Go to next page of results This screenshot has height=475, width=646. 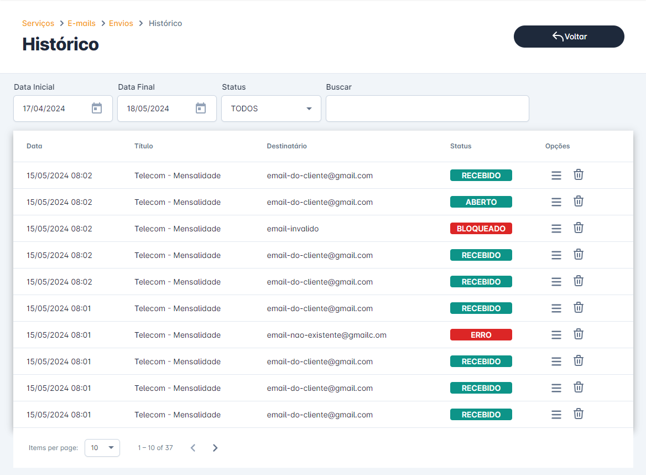point(215,448)
